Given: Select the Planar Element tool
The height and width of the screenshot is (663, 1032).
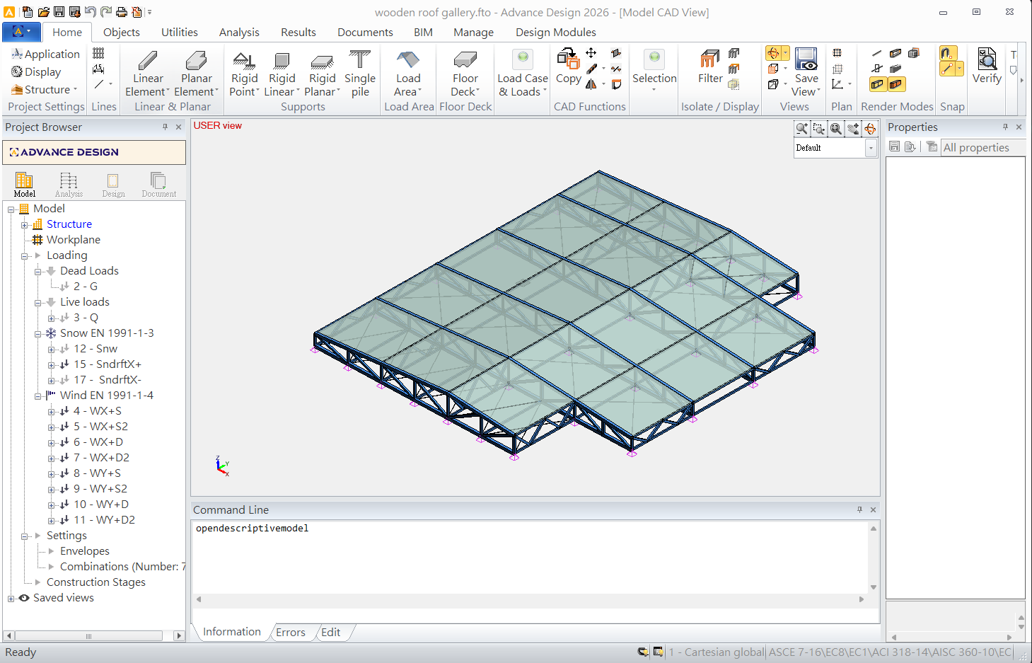Looking at the screenshot, I should pyautogui.click(x=196, y=61).
